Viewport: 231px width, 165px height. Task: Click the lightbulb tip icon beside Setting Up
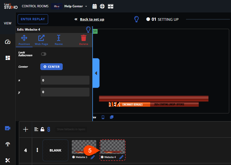(136, 19)
